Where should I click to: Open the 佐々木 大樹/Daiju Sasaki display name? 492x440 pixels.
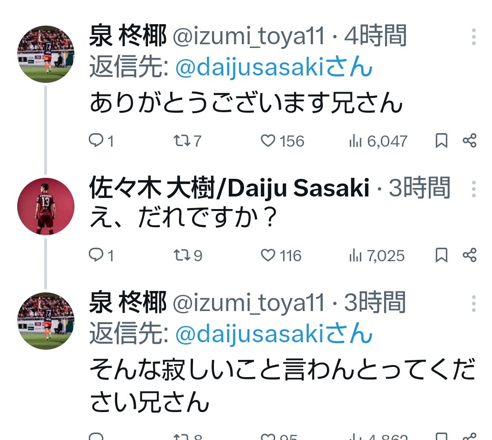click(x=229, y=188)
